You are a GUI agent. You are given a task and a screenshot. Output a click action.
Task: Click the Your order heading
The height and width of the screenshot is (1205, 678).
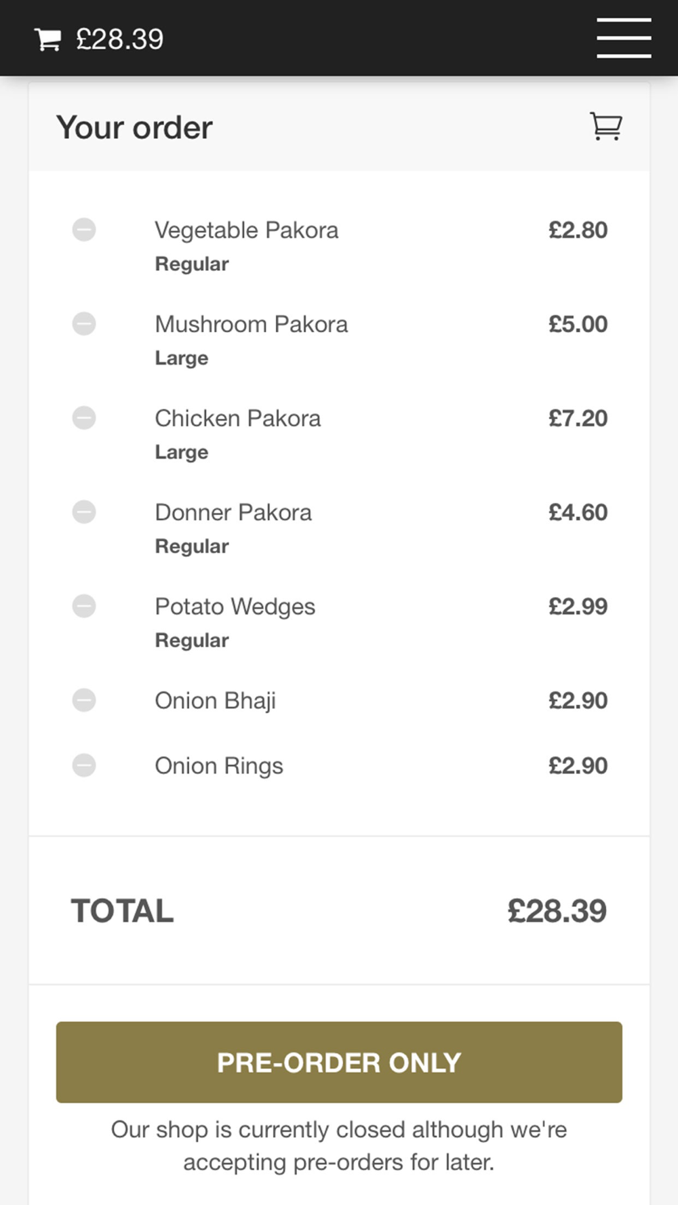coord(134,127)
